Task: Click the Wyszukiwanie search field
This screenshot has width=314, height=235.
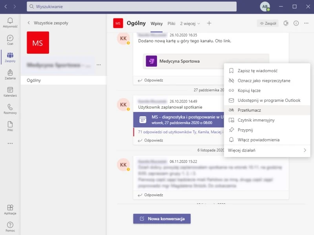Action: [x=131, y=7]
